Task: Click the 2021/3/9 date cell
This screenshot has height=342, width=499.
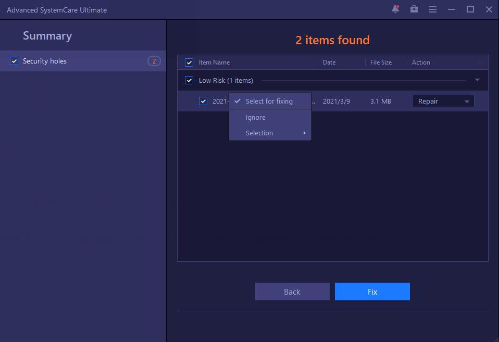Action: click(x=336, y=101)
